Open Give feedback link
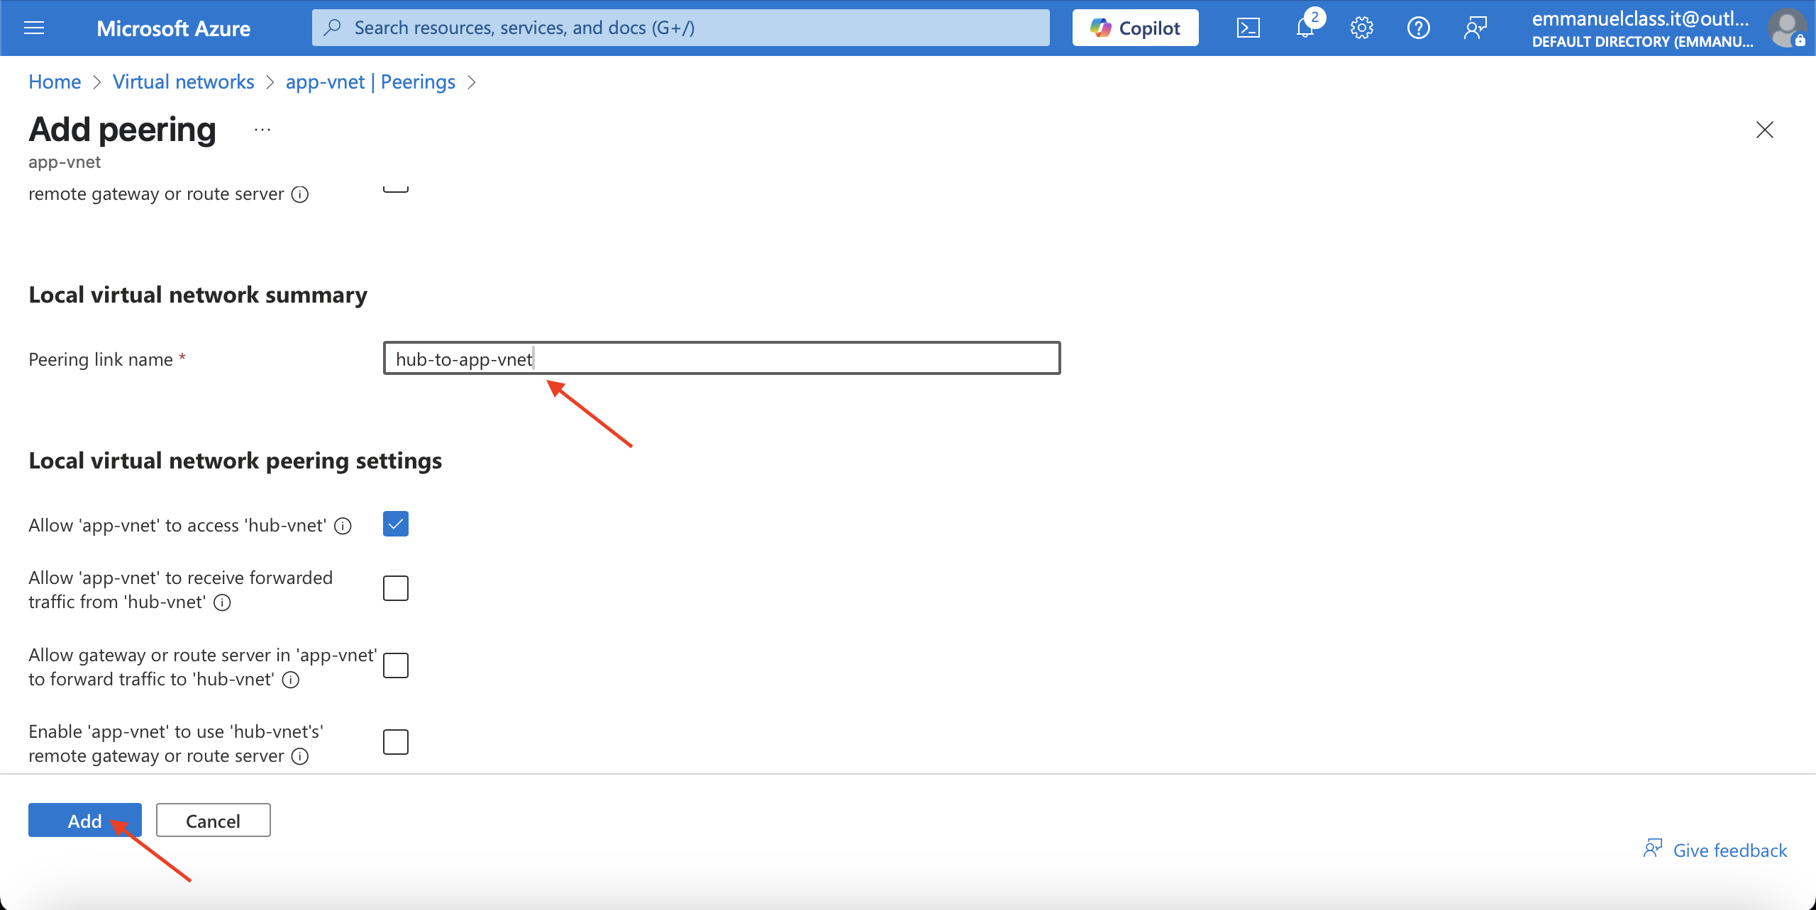 1715,850
